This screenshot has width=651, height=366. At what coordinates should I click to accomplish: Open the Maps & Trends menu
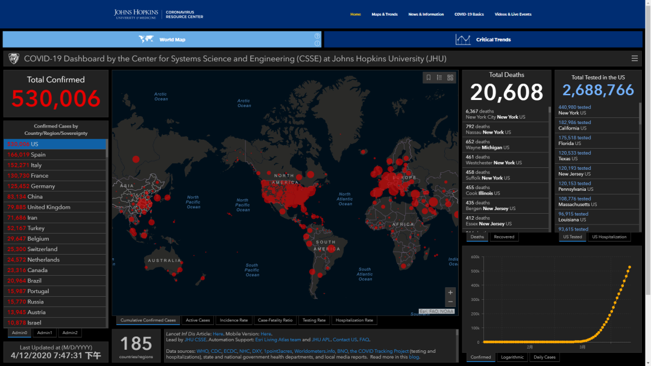coord(384,14)
